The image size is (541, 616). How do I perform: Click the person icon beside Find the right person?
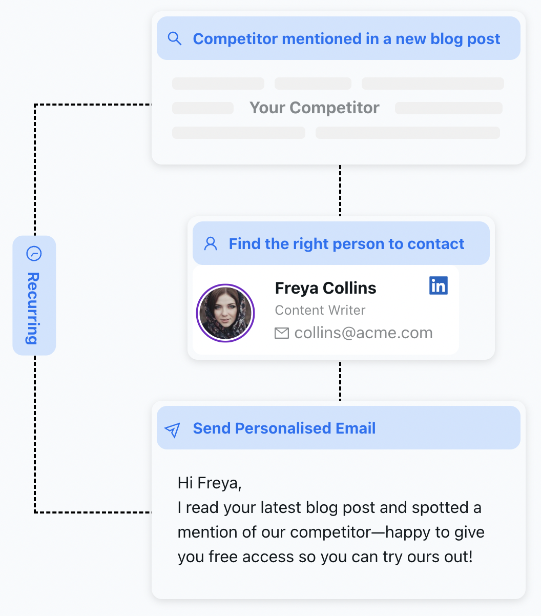(x=211, y=243)
